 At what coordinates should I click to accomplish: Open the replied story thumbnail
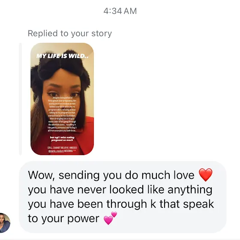click(x=62, y=99)
